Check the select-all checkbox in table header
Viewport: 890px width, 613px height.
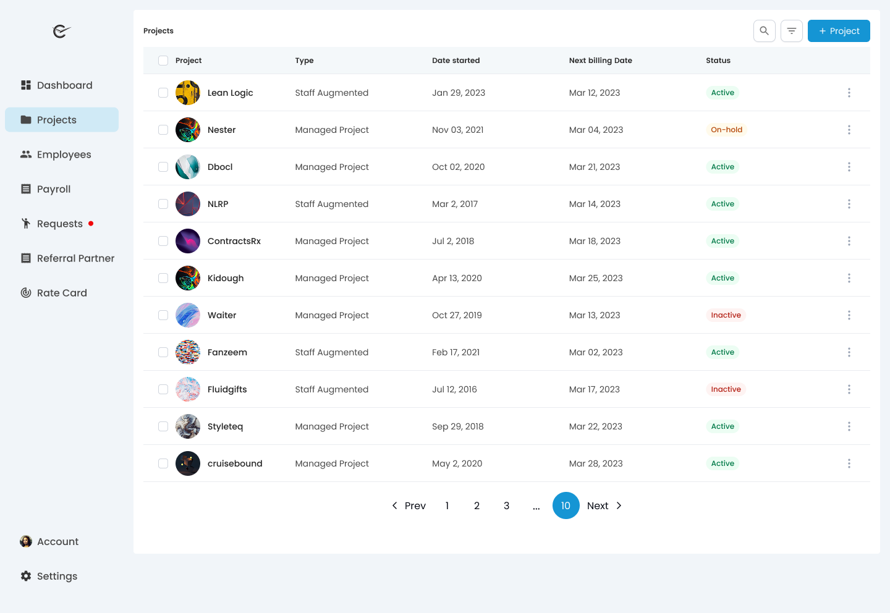[x=163, y=61]
